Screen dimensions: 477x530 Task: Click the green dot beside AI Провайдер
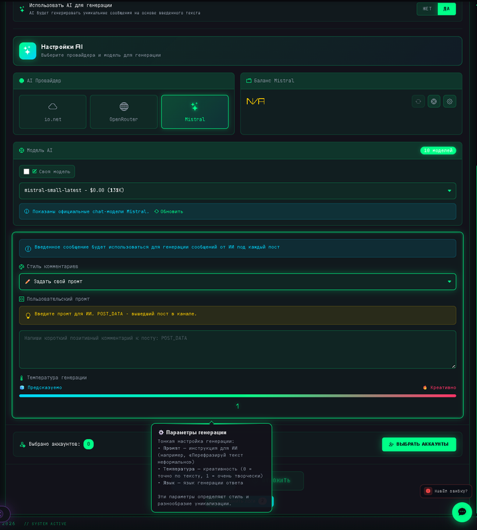[22, 80]
